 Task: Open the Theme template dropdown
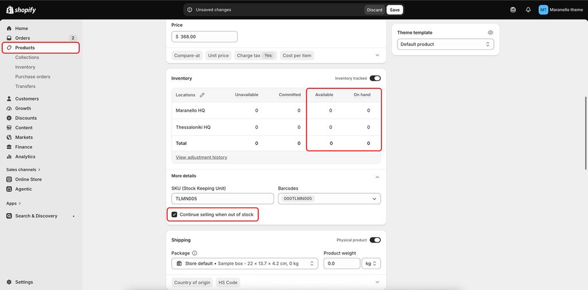click(x=446, y=44)
